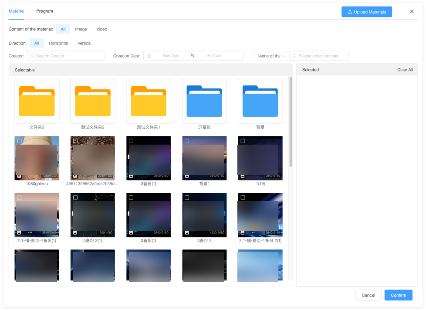Screen dimensions: 426x311
Task: Switch to the Program tab
Action: click(44, 11)
